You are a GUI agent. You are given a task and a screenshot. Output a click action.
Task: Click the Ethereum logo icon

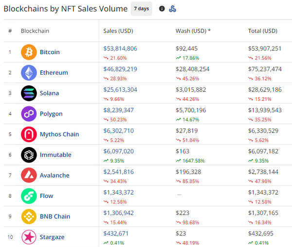[29, 73]
